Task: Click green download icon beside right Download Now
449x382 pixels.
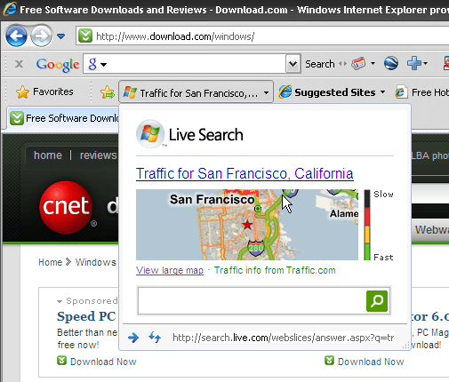Action: click(329, 361)
